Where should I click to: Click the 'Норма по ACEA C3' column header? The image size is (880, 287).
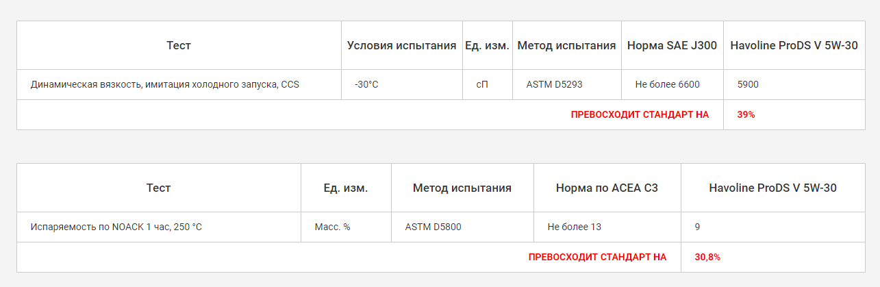tap(607, 188)
